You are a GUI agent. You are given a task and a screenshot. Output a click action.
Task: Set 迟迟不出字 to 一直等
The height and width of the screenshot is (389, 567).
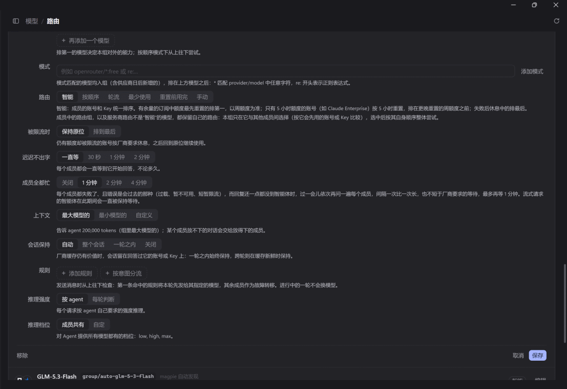pyautogui.click(x=70, y=157)
